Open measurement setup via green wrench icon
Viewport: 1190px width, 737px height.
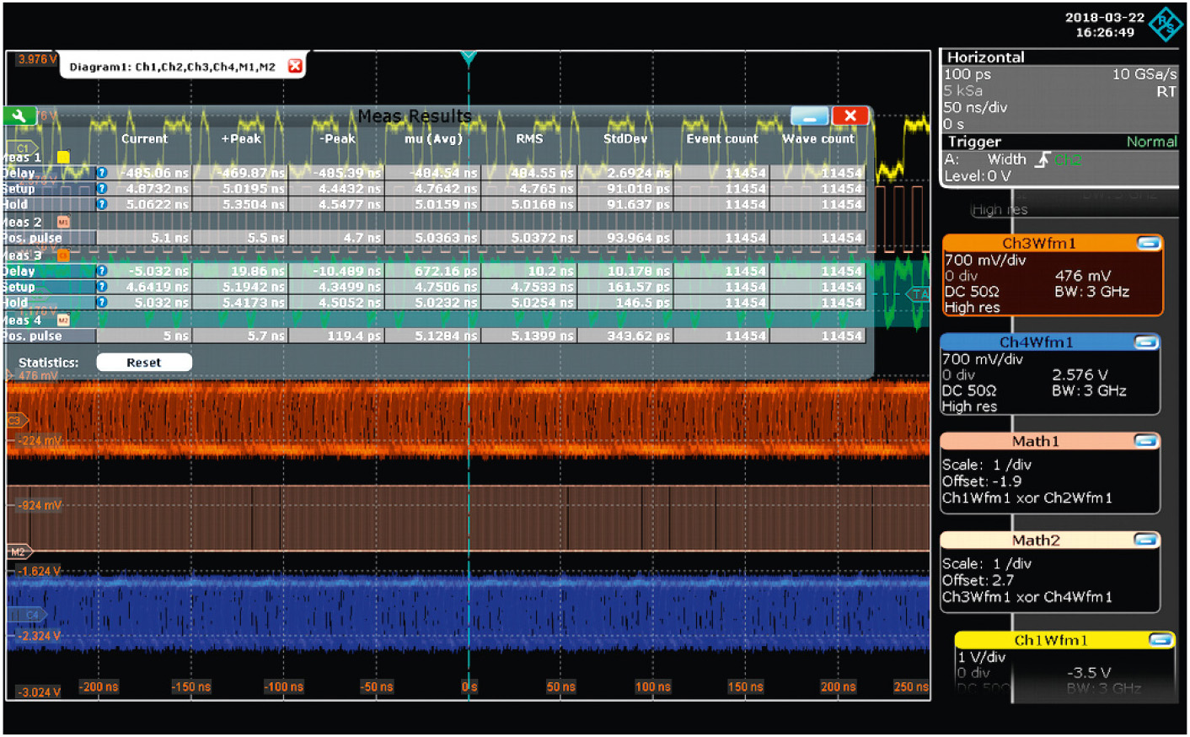tap(19, 116)
